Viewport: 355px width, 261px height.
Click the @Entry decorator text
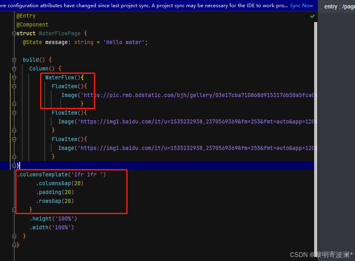[x=26, y=16]
